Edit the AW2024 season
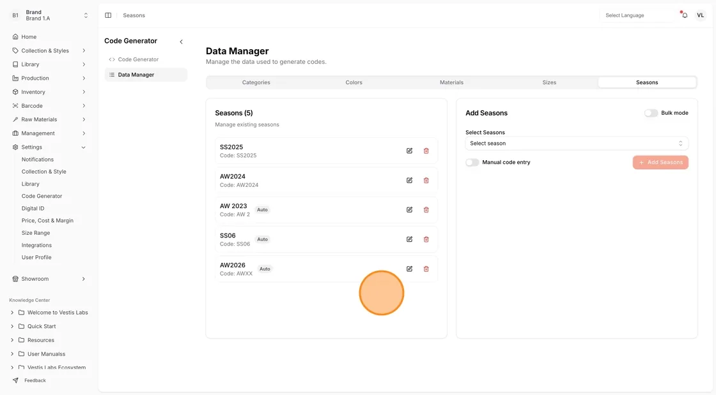Viewport: 716px width, 395px height. [x=409, y=181]
